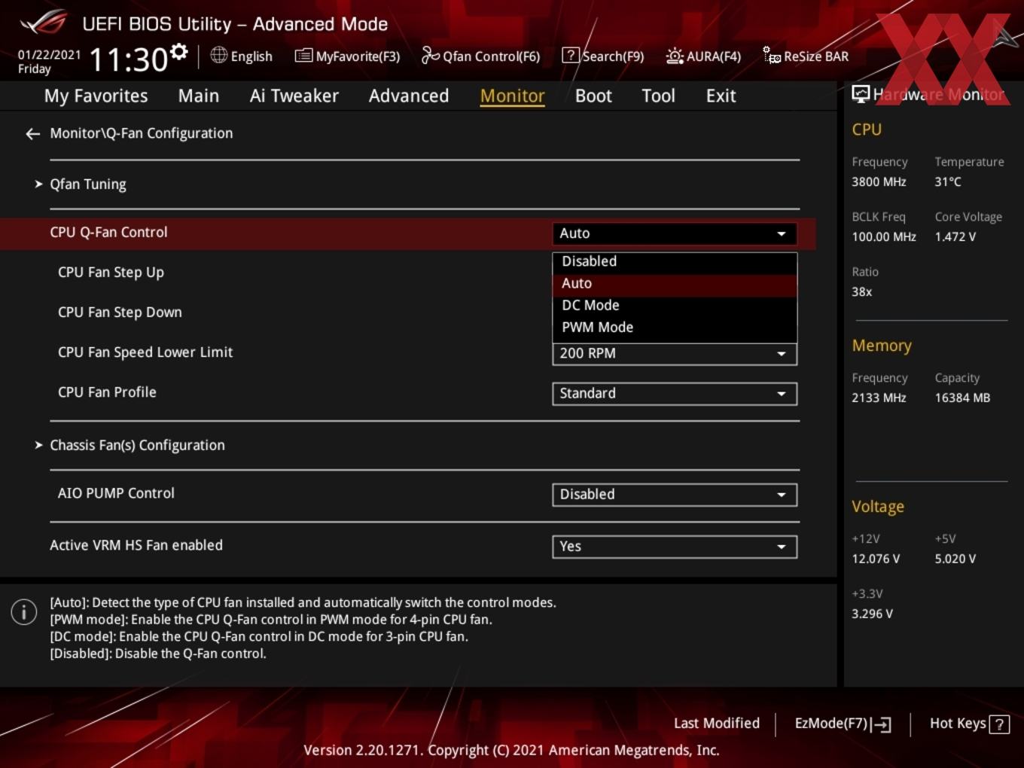Choose DC Mode in Q-Fan Control list
Image resolution: width=1024 pixels, height=768 pixels.
point(675,305)
